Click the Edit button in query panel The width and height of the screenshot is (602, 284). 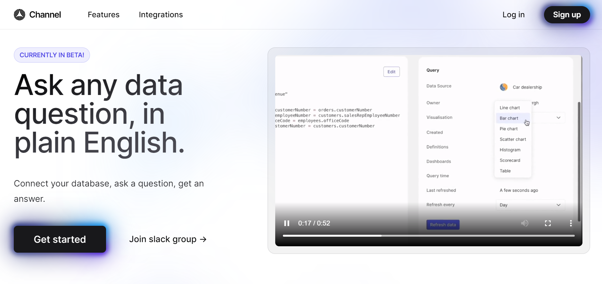tap(392, 72)
